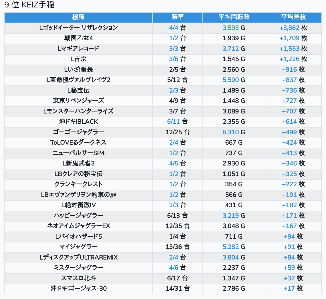Select the L革命機ヴァルヴレイヴ2 row name
Viewport: 326px width, 299px height.
78,80
